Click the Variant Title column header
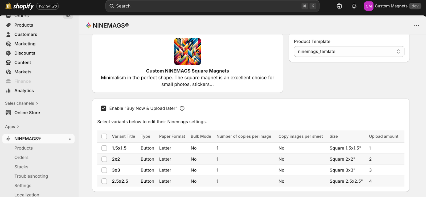 (124, 136)
